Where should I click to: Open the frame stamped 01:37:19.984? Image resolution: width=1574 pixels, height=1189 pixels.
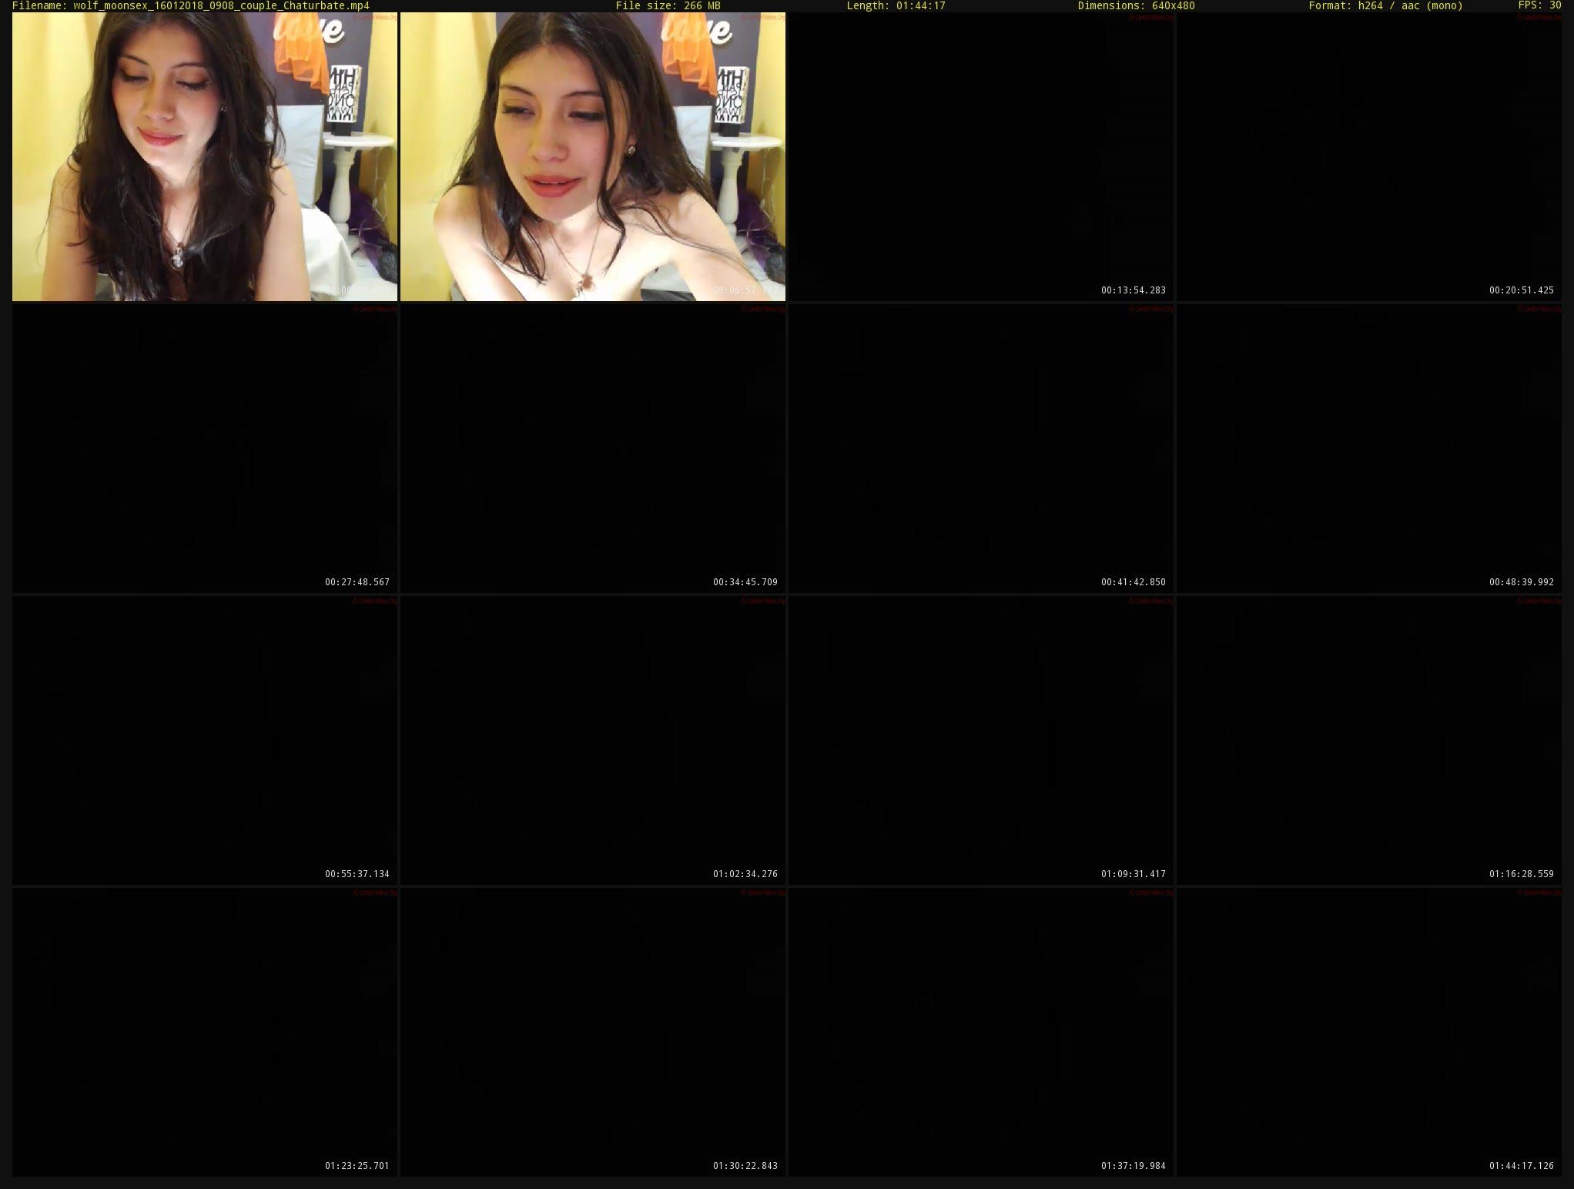pyautogui.click(x=981, y=1032)
